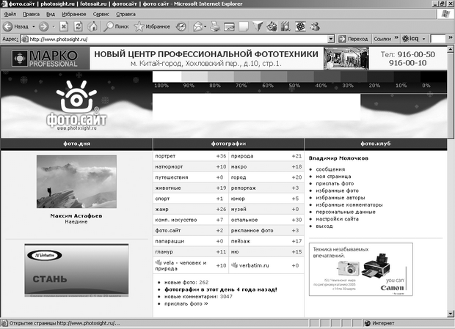Open фотографии в этот день link
Image resolution: width=455 pixels, height=329 pixels.
point(221,289)
